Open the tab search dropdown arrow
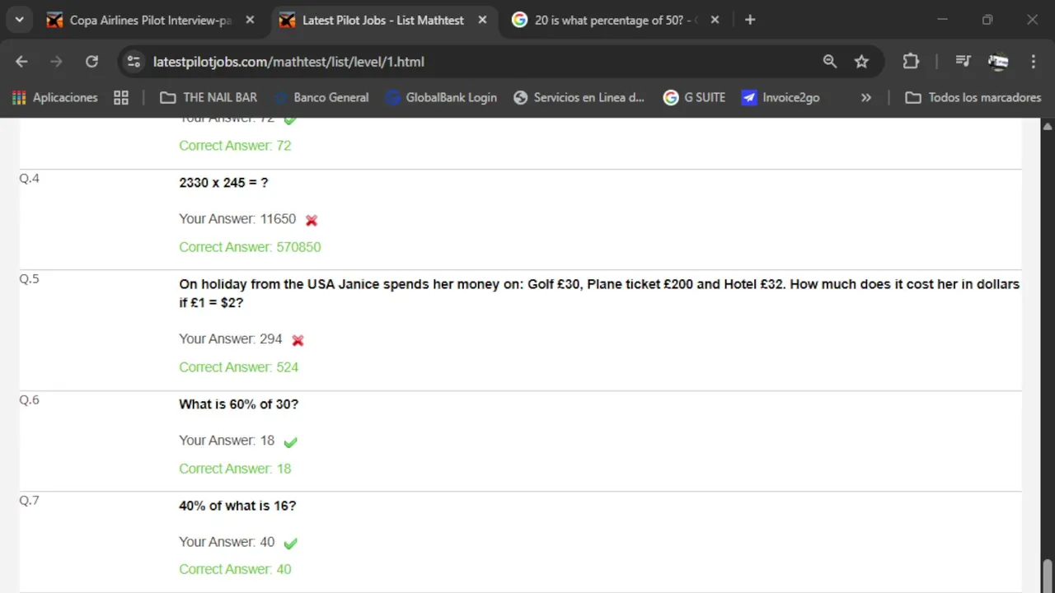 pyautogui.click(x=19, y=20)
